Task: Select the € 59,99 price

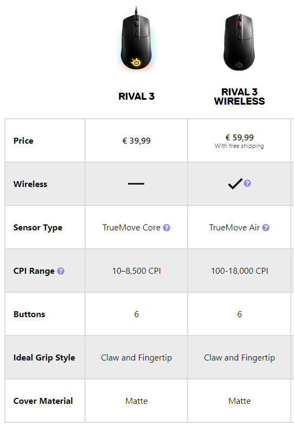Action: [x=239, y=138]
